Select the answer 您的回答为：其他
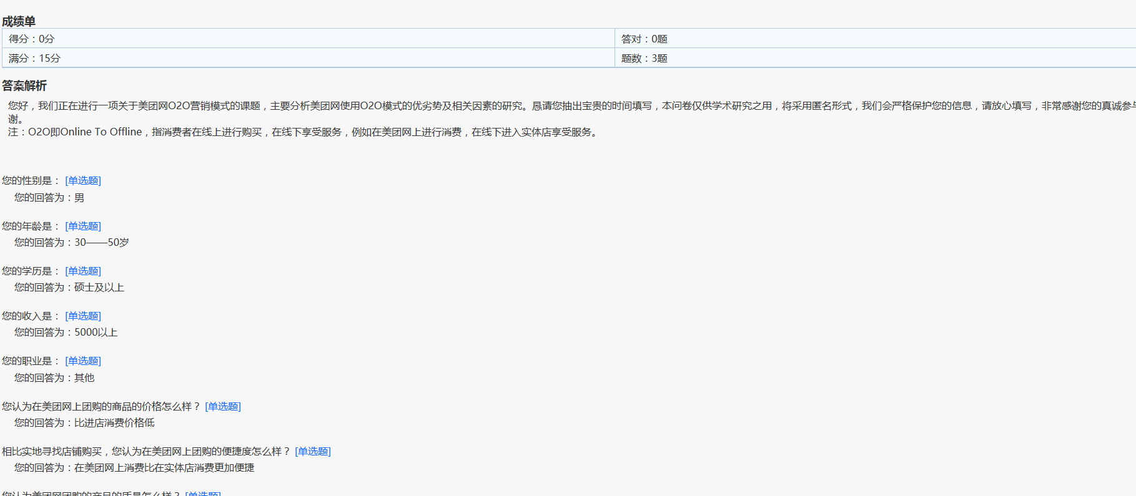 [x=54, y=378]
